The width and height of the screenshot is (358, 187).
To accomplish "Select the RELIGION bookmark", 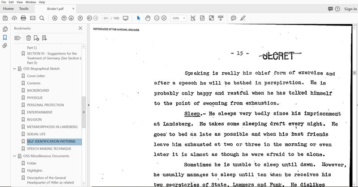I will pyautogui.click(x=34, y=120).
